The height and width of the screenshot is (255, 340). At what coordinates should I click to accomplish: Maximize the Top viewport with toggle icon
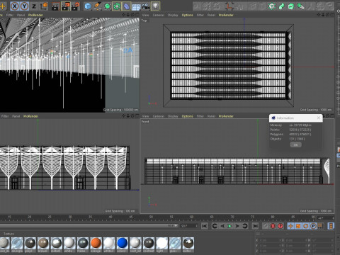pyautogui.click(x=332, y=15)
